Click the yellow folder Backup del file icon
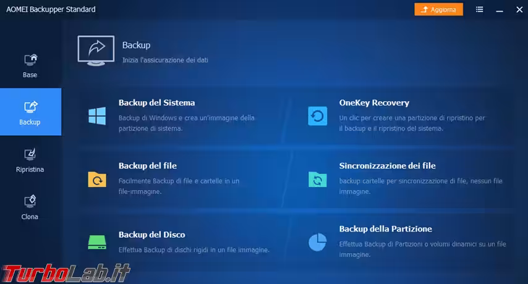This screenshot has width=528, height=284. tap(97, 179)
